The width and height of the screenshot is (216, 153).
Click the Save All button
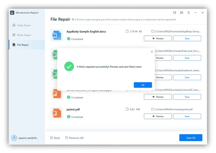click(x=190, y=138)
